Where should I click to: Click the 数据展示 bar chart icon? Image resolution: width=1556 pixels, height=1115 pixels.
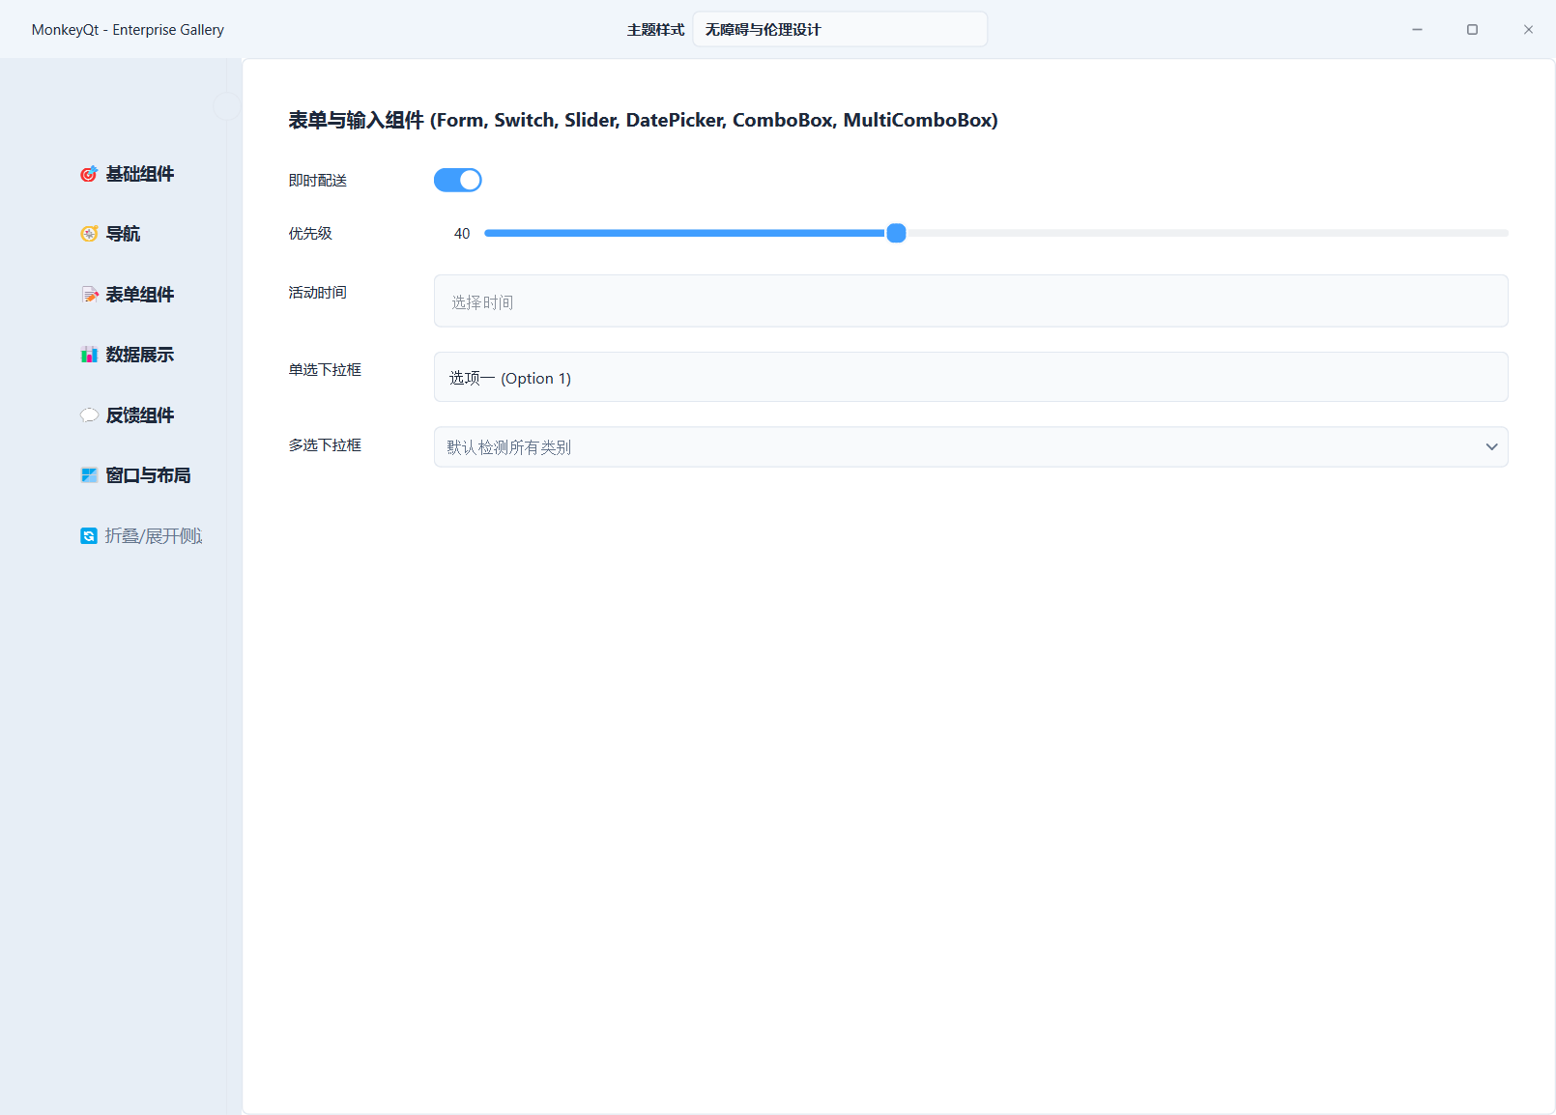89,355
